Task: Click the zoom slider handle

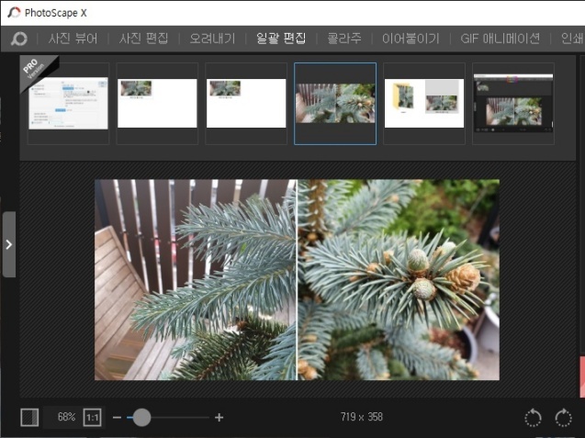Action: pos(141,417)
